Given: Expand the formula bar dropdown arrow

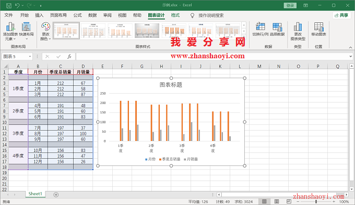Looking at the screenshot, I should (350, 56).
